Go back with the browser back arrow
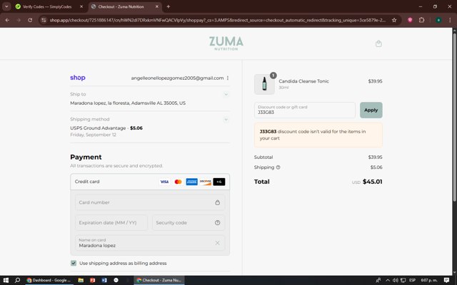Screen dimensions: 457x285 click(x=7, y=20)
